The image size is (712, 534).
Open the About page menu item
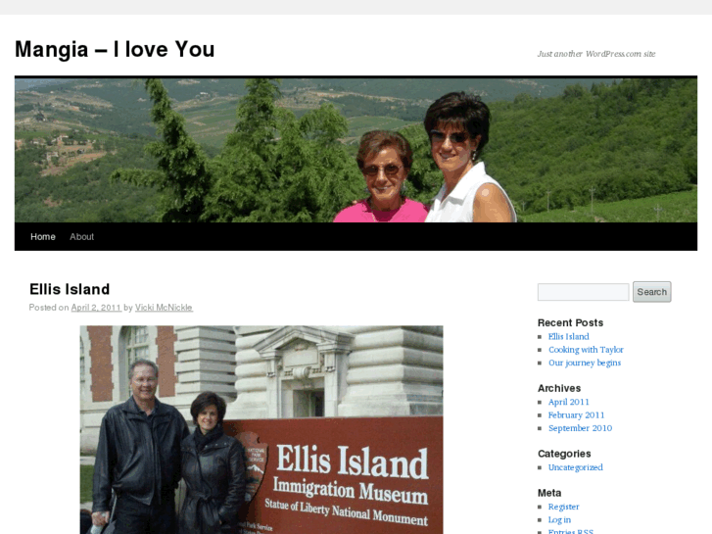[x=81, y=237]
